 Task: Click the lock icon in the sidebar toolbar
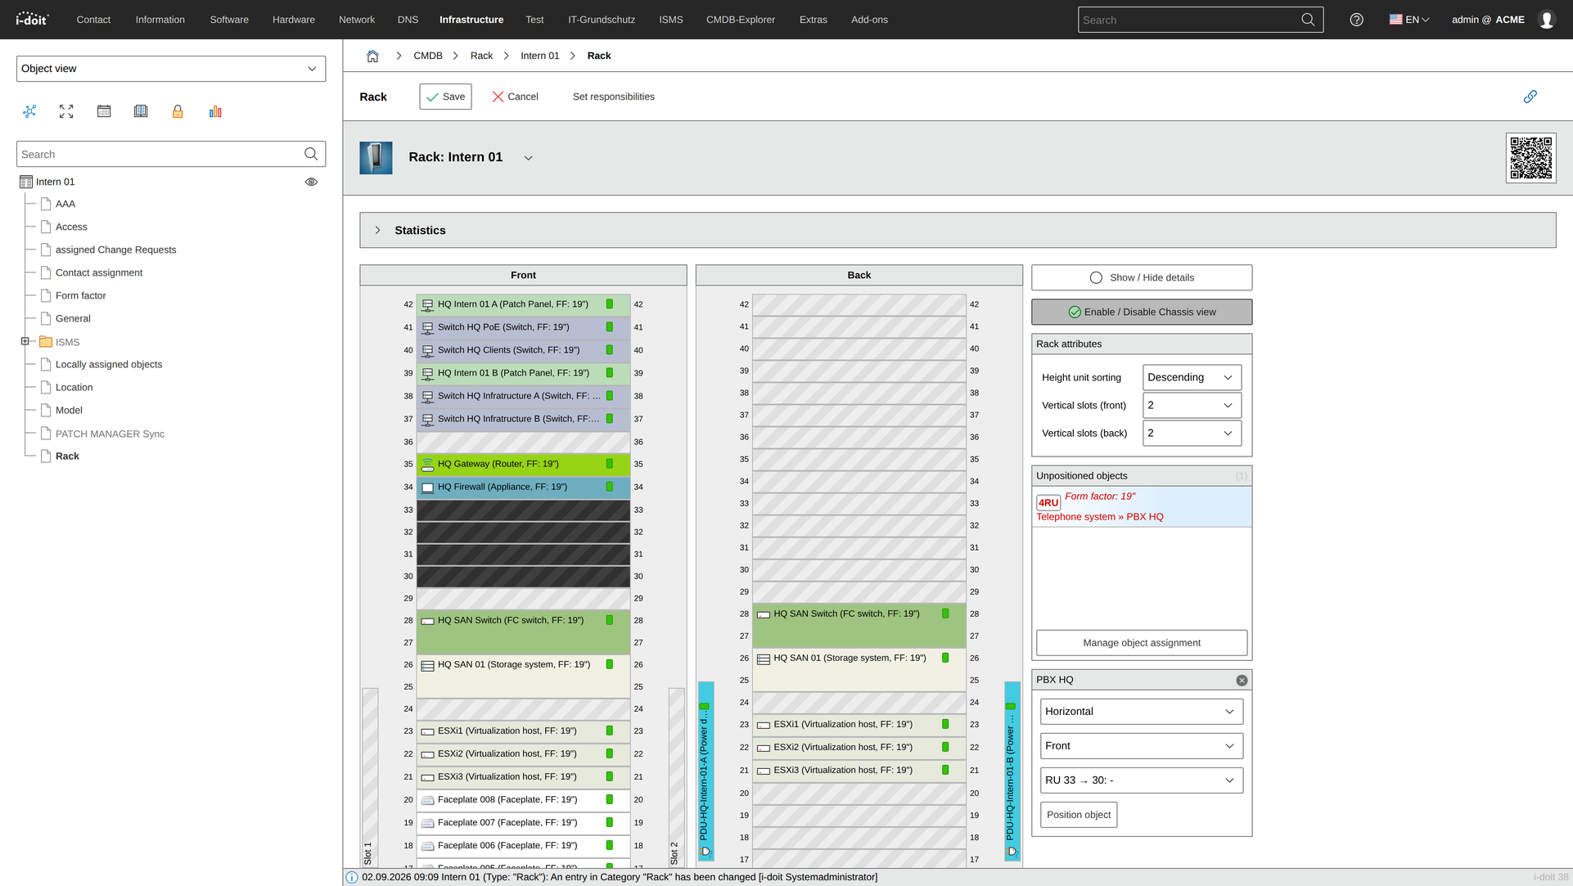coord(178,111)
